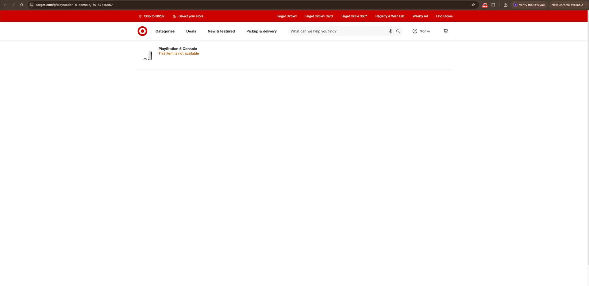
Task: Visit the Target Circle 360 link
Action: pyautogui.click(x=354, y=16)
